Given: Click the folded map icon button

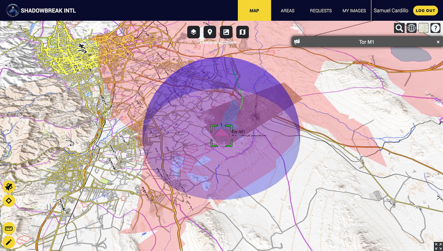Looking at the screenshot, I should point(242,32).
